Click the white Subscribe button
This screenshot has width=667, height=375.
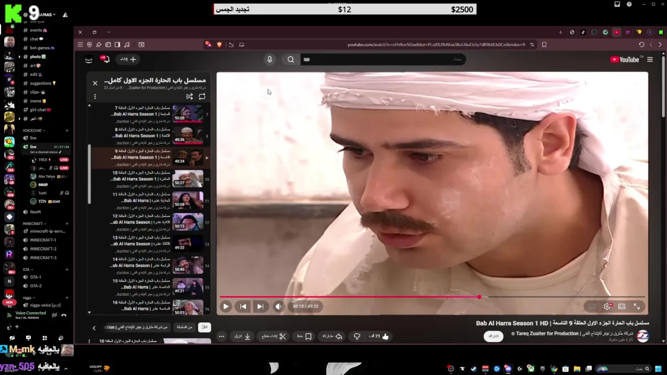click(x=493, y=336)
